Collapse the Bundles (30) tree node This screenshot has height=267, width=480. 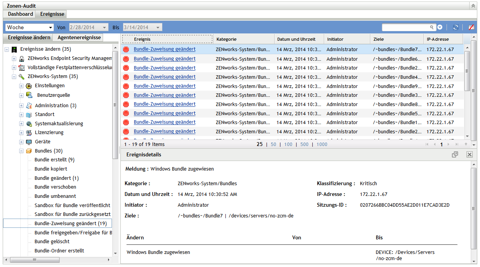(22, 151)
